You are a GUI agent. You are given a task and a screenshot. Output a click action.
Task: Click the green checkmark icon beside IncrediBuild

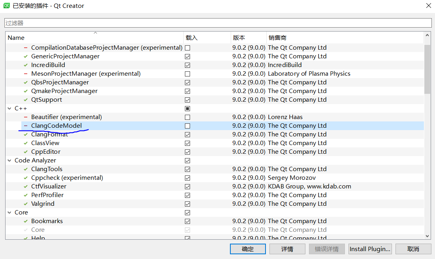(26, 65)
